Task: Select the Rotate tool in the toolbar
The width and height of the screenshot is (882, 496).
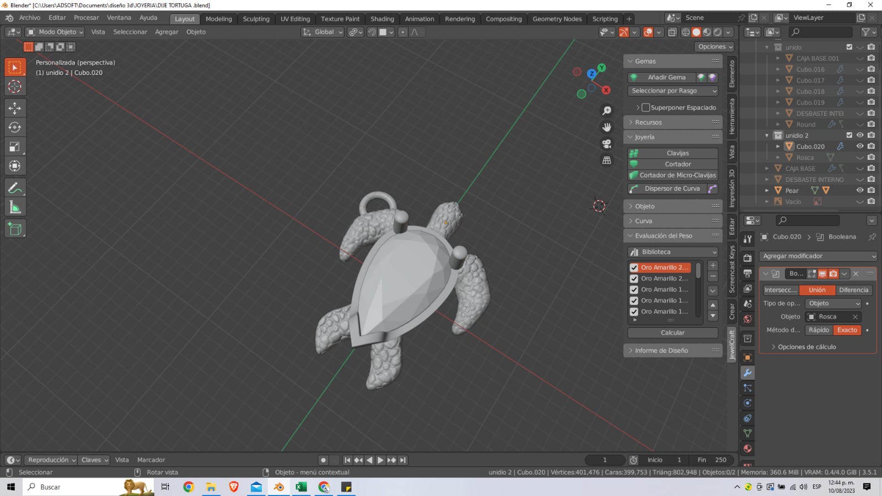Action: tap(15, 127)
